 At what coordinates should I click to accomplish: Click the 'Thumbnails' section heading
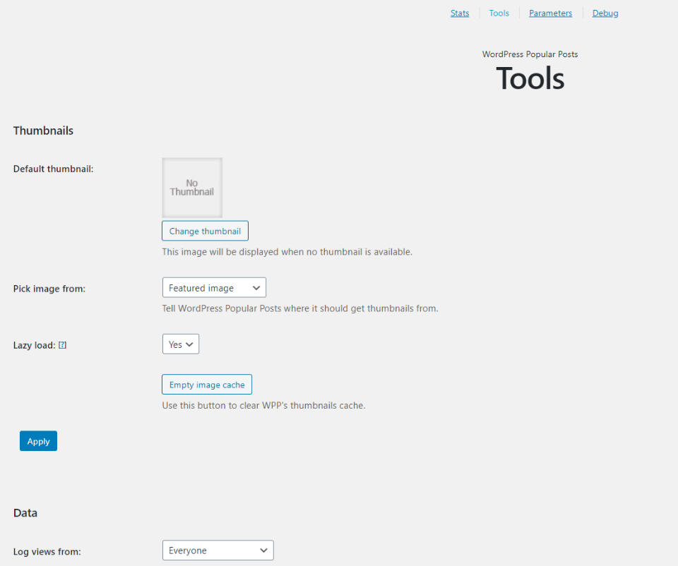(x=43, y=131)
